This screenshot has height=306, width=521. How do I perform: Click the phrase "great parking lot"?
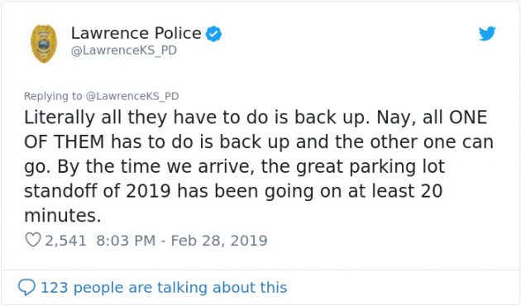pos(370,167)
